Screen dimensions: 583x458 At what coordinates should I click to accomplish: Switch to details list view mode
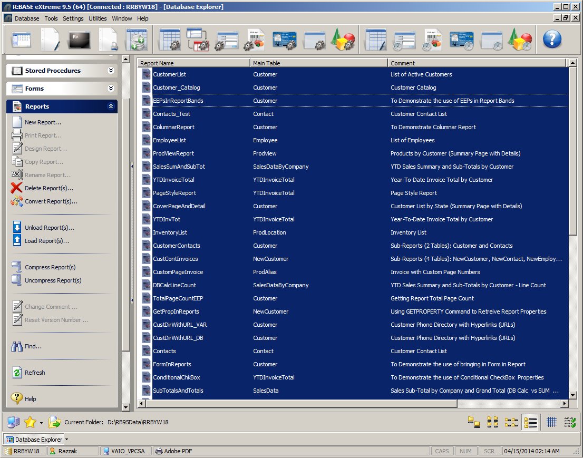tap(530, 422)
